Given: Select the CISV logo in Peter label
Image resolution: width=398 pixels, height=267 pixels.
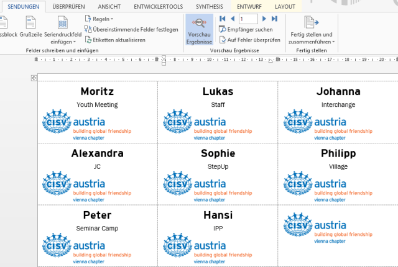Looking at the screenshot, I should (87, 248).
